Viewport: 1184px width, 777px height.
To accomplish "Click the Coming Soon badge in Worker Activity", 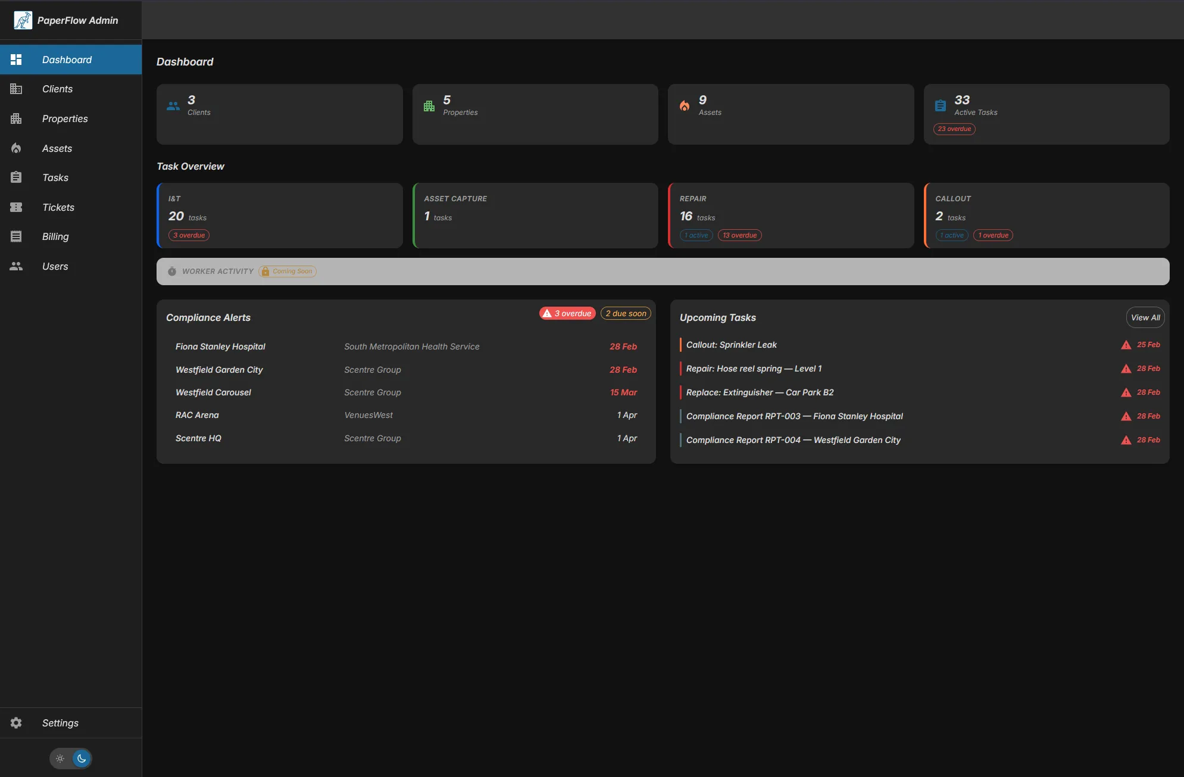I will pyautogui.click(x=287, y=271).
